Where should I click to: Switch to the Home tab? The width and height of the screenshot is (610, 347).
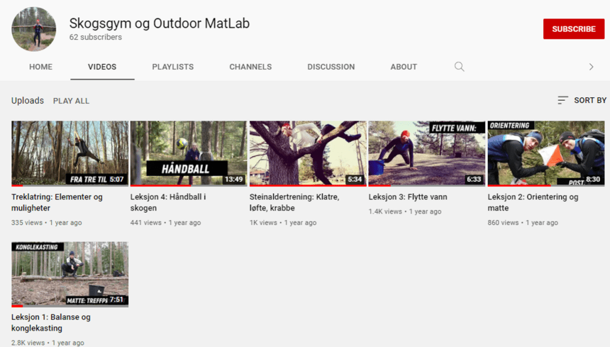pos(41,67)
